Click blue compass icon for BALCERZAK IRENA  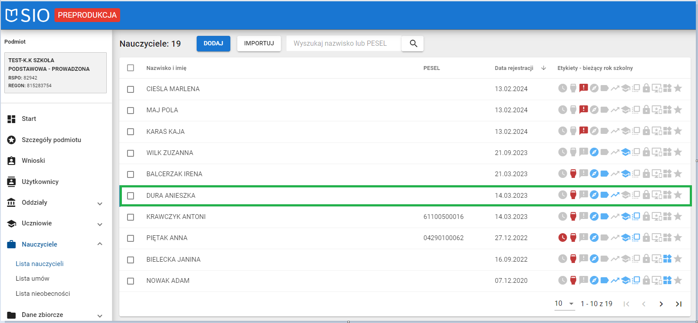(594, 174)
